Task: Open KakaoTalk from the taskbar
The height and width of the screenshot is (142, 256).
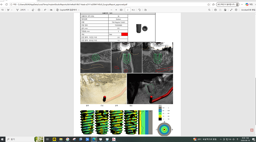Action: (54, 139)
